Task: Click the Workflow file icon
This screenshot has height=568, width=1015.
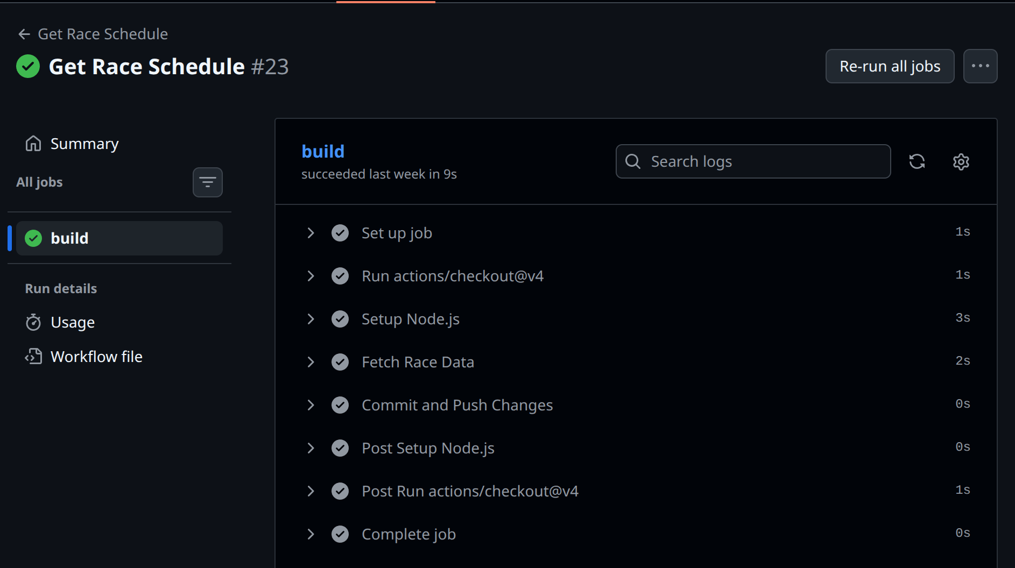Action: coord(33,357)
